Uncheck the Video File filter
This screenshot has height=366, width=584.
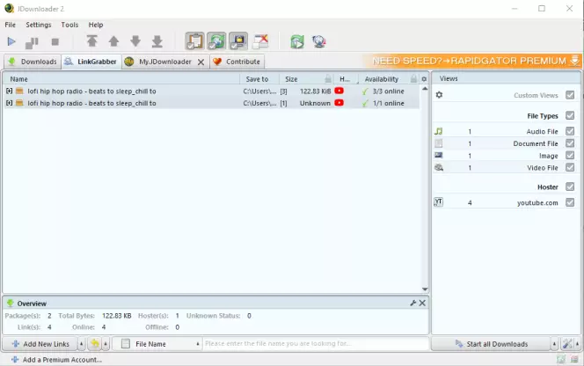pos(570,167)
